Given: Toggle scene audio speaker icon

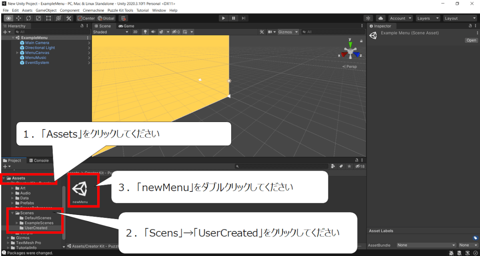Looking at the screenshot, I should pos(153,32).
